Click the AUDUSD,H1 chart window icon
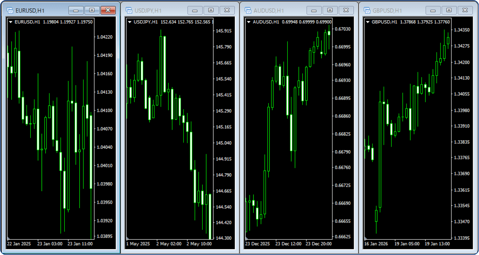479x255 pixels. coord(248,11)
